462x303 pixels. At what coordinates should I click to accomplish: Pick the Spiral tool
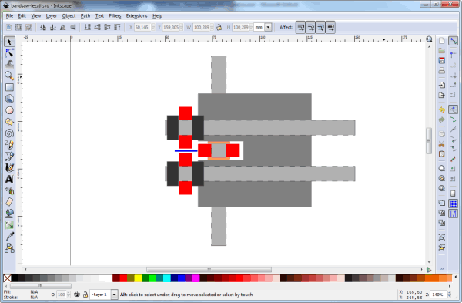point(9,133)
